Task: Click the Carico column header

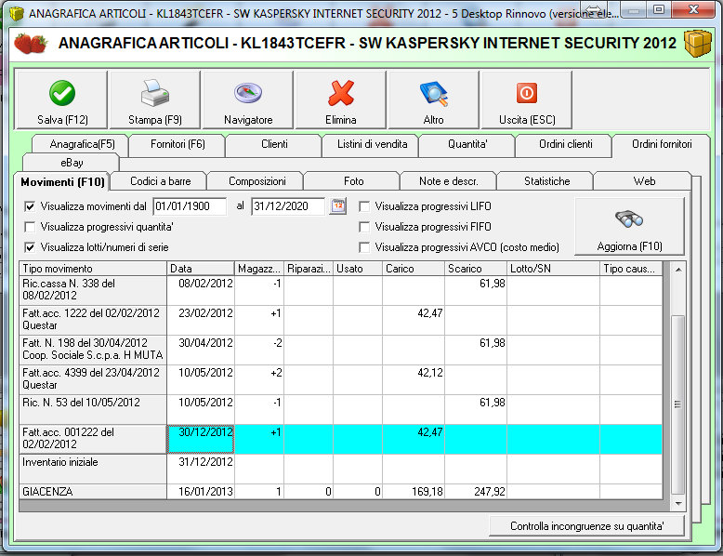Action: (x=414, y=269)
